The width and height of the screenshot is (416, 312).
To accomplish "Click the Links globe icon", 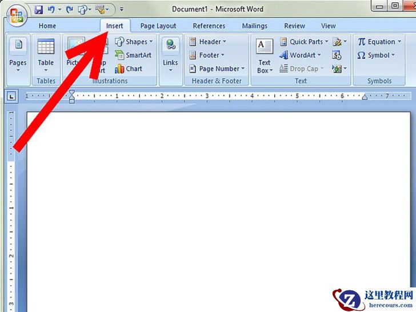I will [x=170, y=45].
